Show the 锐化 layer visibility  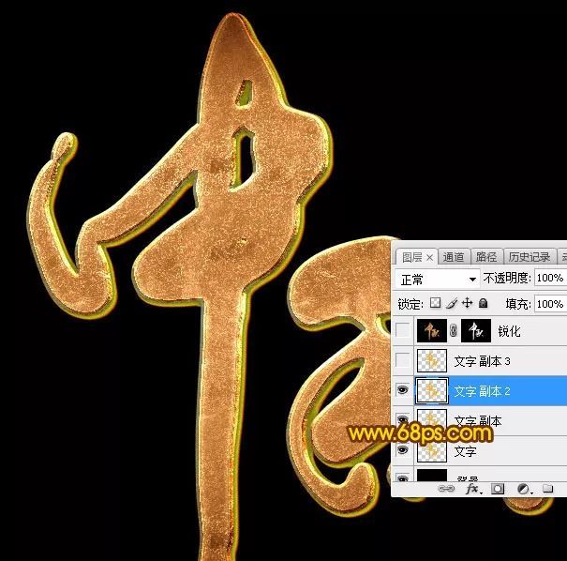(x=403, y=331)
